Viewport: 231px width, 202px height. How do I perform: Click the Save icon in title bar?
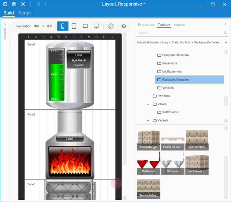click(5, 4)
